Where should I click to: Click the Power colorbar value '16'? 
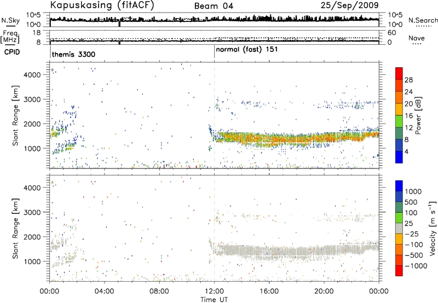tap(408, 116)
